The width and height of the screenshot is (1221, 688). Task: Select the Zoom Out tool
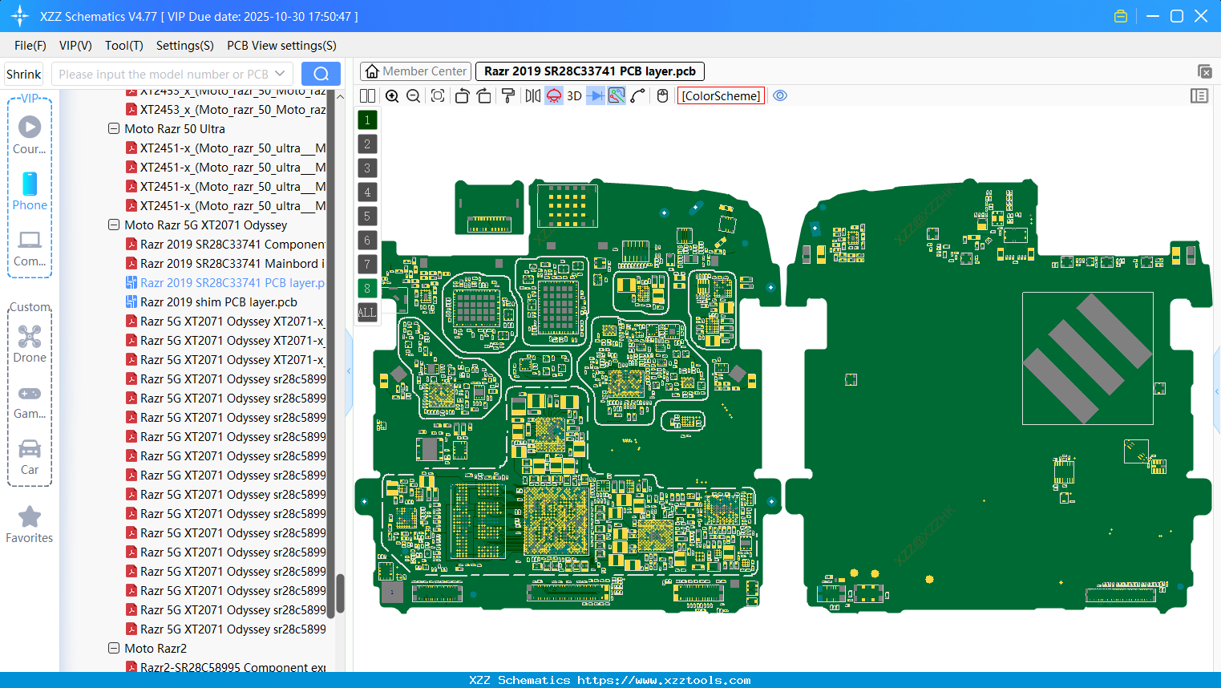(412, 95)
